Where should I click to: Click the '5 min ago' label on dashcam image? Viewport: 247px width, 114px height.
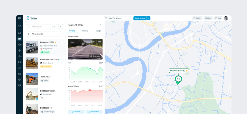pos(95,56)
